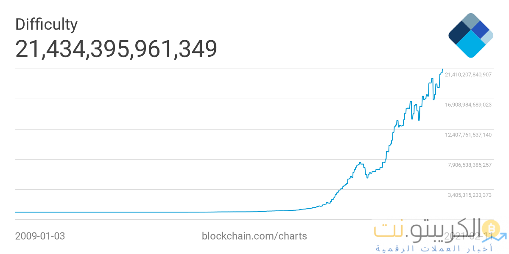Select the 7,906,538,385,257 axis label
This screenshot has height=254, width=509.
point(470,165)
